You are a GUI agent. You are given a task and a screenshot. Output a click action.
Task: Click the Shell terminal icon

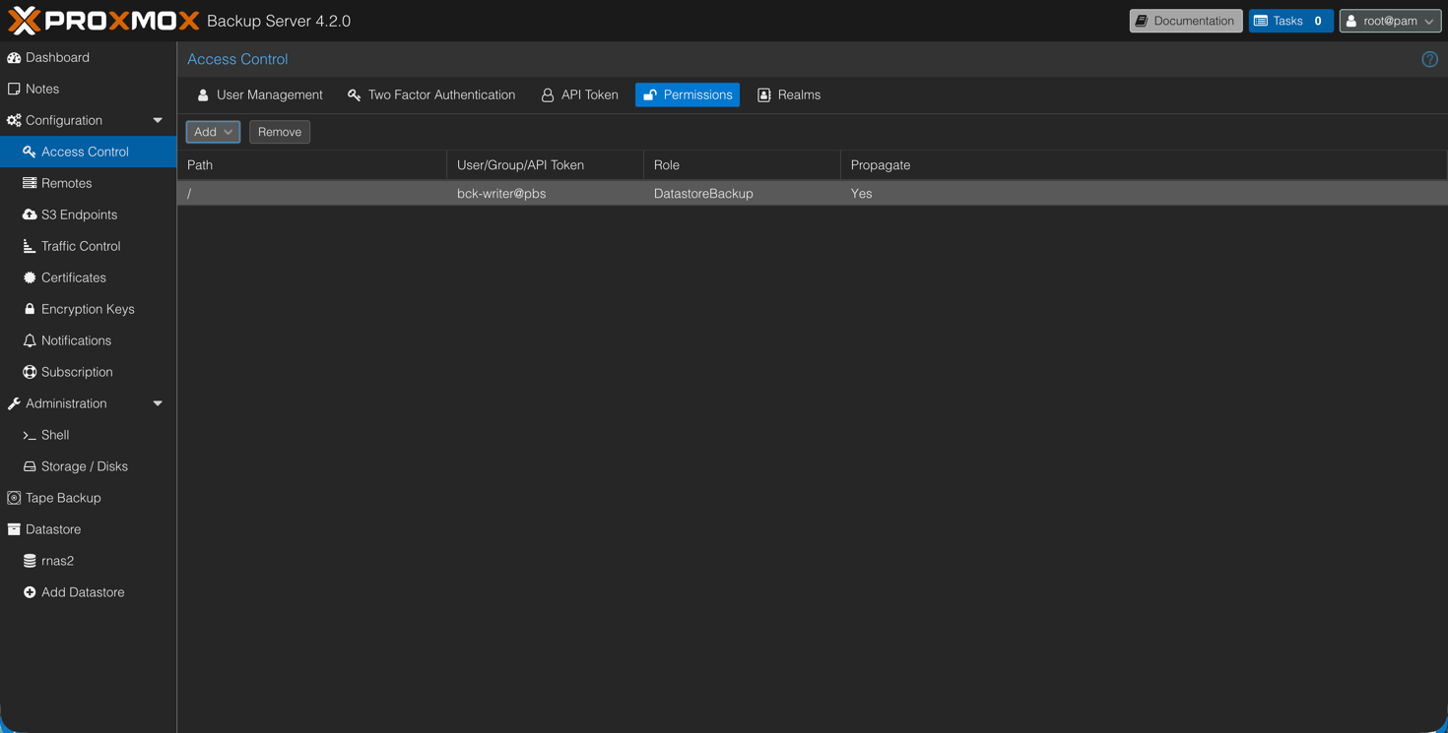click(x=30, y=435)
